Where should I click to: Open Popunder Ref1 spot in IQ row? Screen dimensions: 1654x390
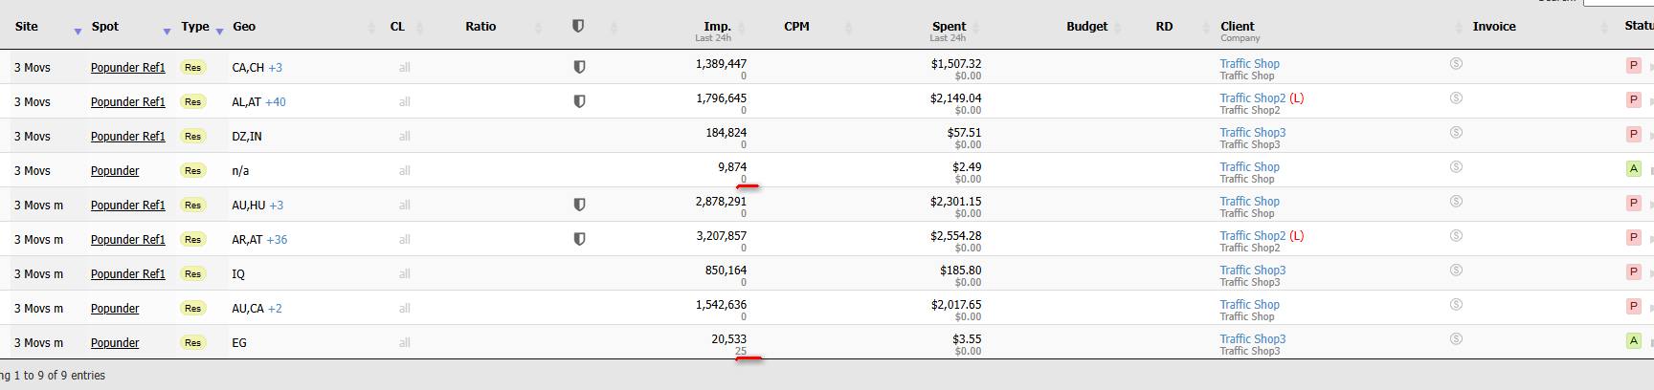(127, 274)
